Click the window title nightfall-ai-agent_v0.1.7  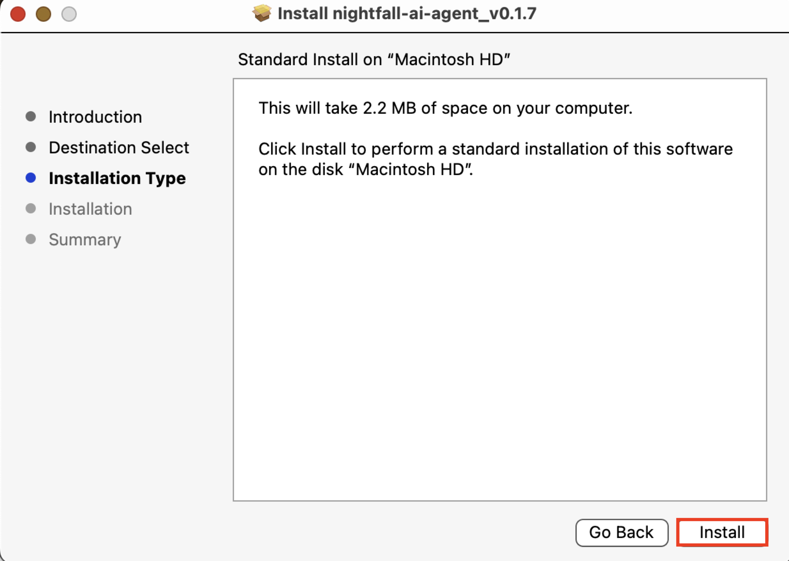407,14
